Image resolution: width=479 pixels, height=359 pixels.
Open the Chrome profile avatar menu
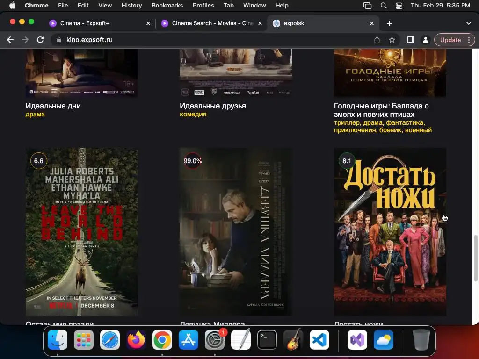(425, 40)
